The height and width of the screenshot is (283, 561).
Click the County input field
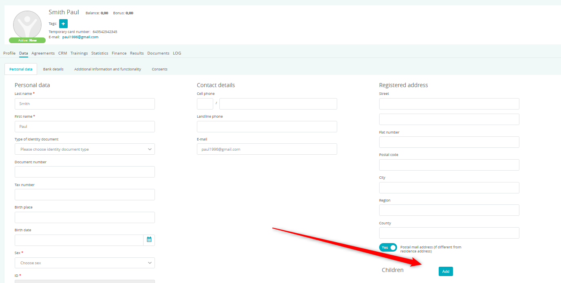(x=449, y=233)
